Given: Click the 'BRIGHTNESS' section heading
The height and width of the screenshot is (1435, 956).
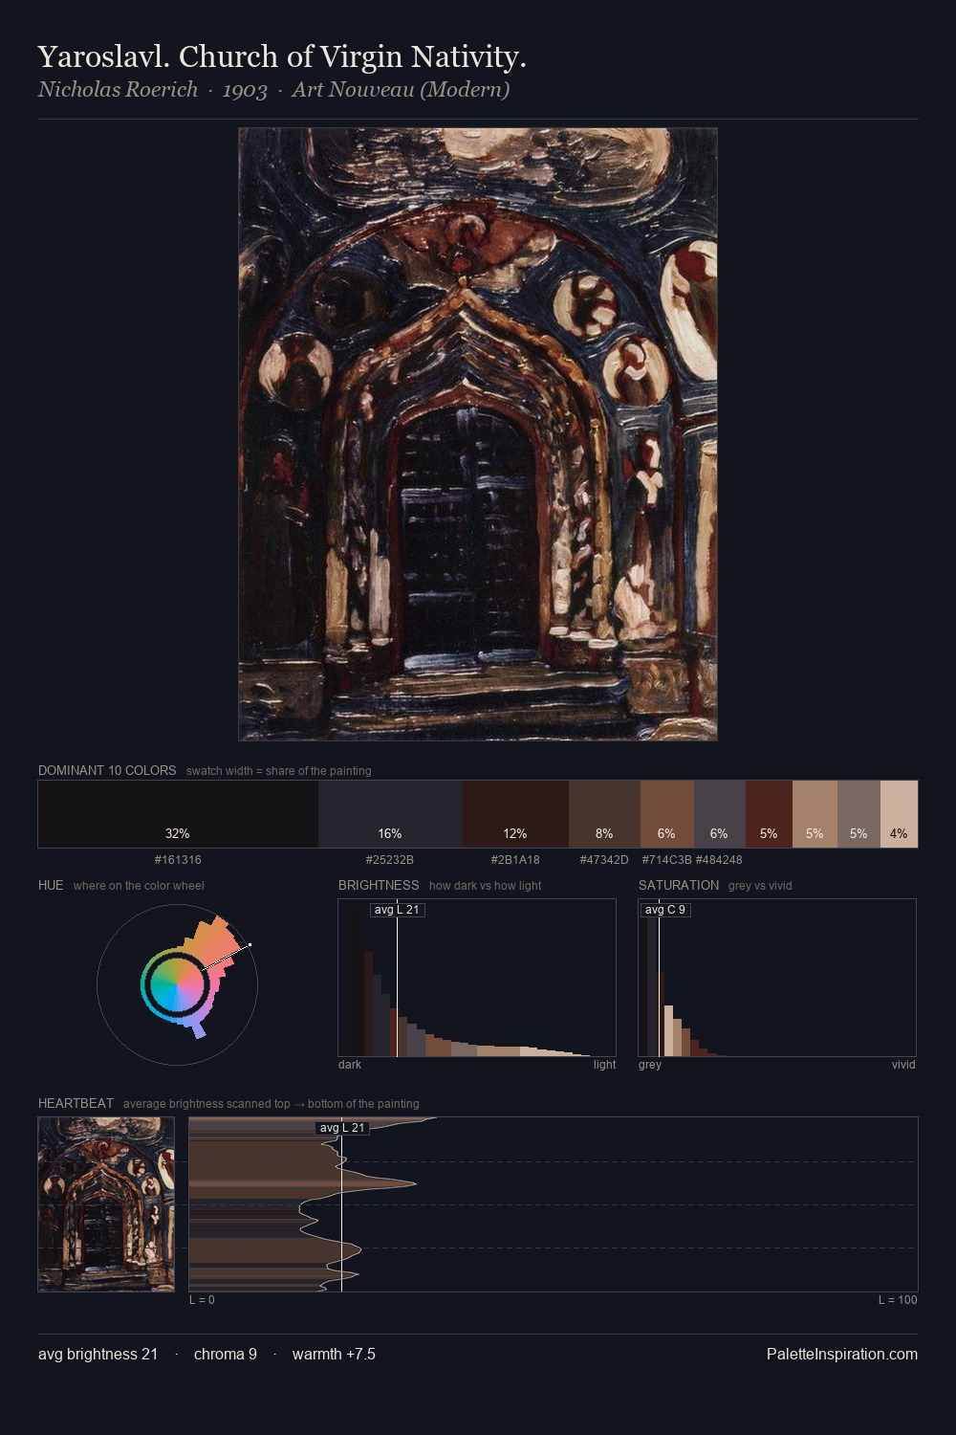Looking at the screenshot, I should 379,885.
